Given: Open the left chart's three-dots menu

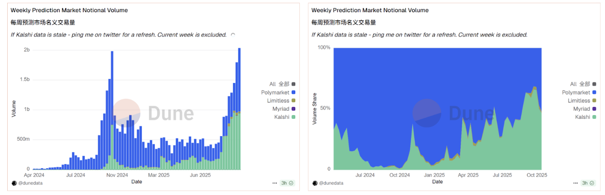Looking at the screenshot, I should (275, 183).
